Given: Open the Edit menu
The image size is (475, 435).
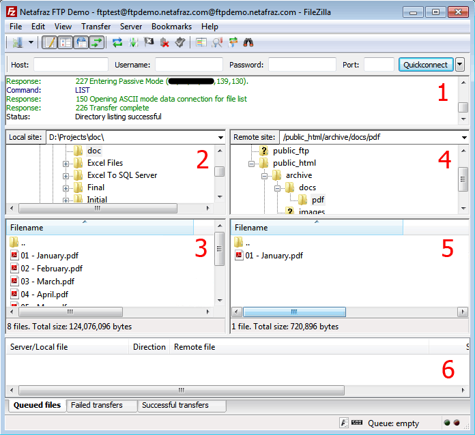Looking at the screenshot, I should (x=38, y=27).
